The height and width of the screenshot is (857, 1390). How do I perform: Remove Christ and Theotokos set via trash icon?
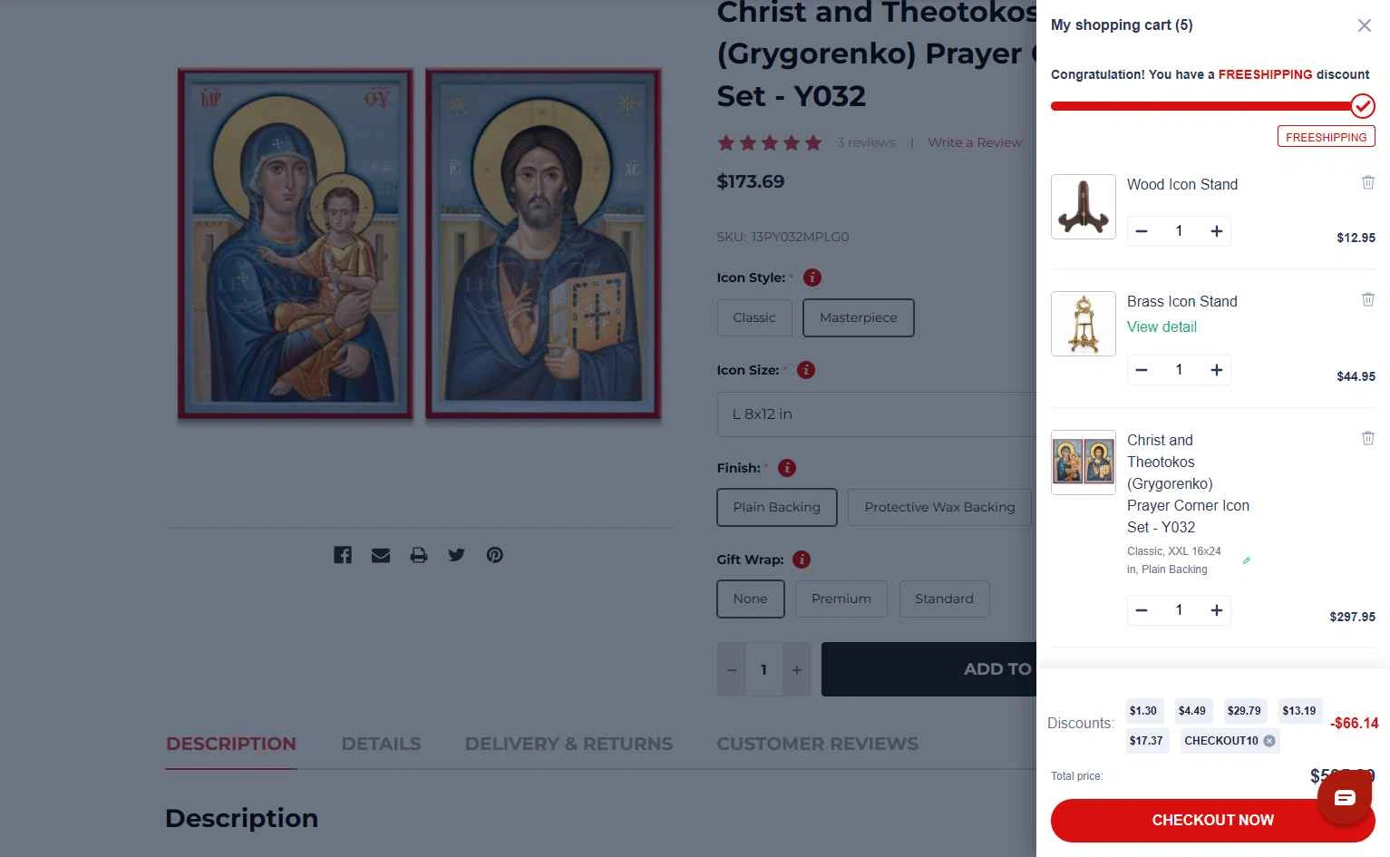coord(1367,438)
